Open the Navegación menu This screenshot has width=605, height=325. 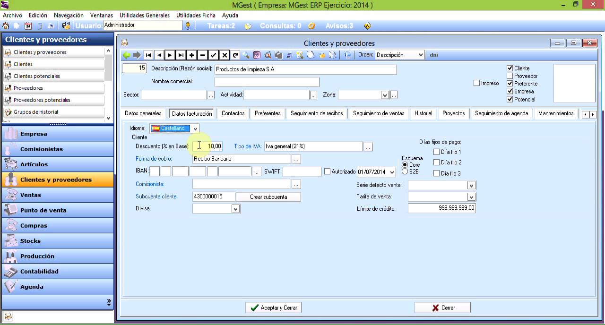pyautogui.click(x=69, y=15)
